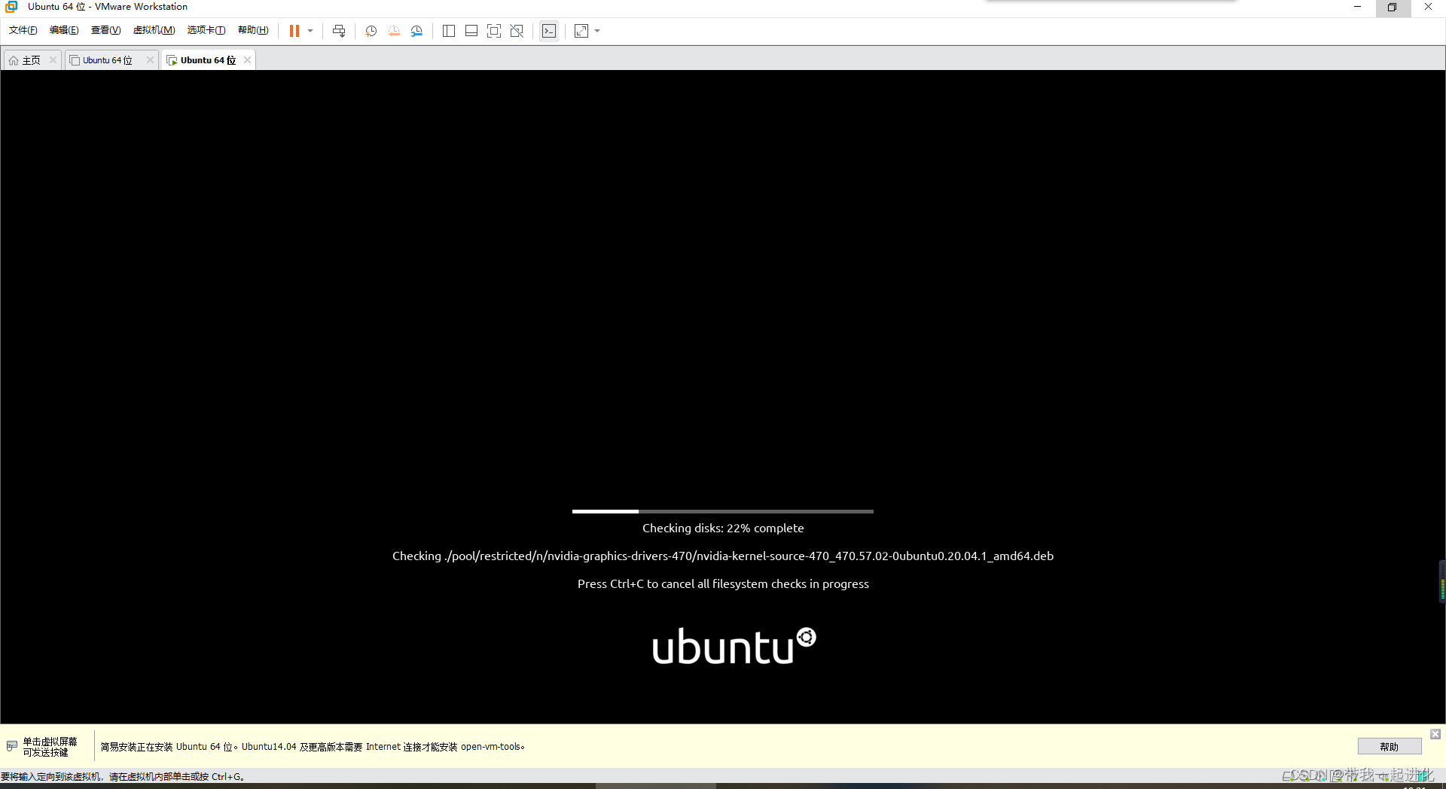The width and height of the screenshot is (1446, 789).
Task: Show or hide the library sidebar
Action: [449, 31]
